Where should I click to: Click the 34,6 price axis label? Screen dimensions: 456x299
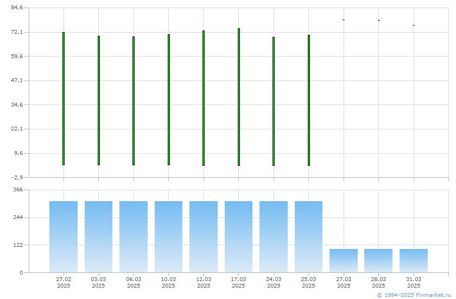(17, 104)
